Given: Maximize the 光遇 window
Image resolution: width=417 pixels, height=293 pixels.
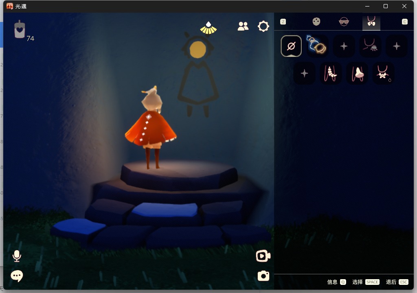Looking at the screenshot, I should click(x=386, y=6).
